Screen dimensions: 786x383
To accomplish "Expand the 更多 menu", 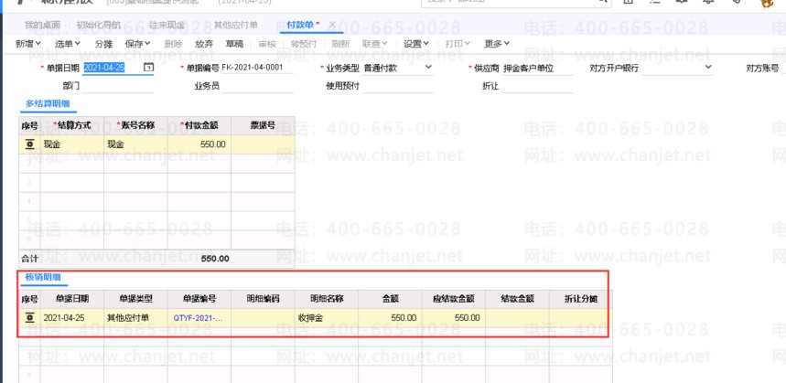I will [497, 44].
